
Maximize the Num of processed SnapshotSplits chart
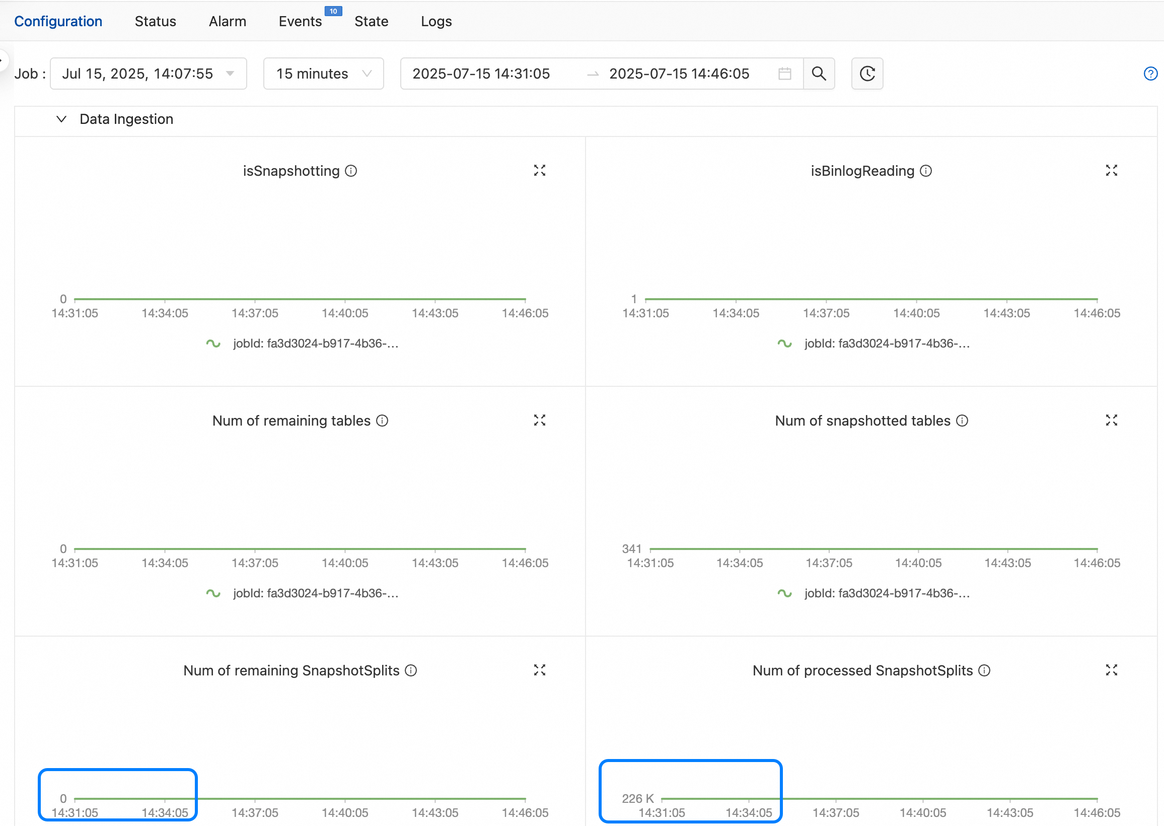coord(1112,670)
